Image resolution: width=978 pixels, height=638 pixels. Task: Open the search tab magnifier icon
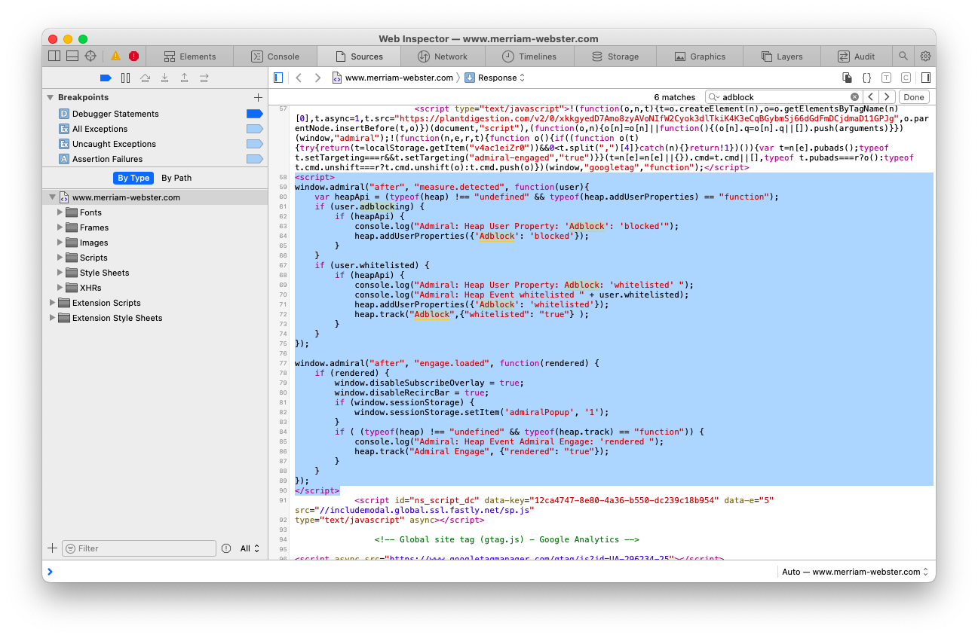[x=903, y=56]
